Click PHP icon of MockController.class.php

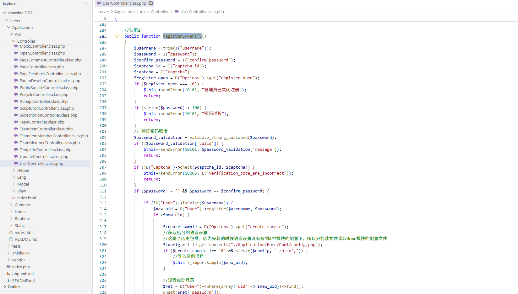16,46
